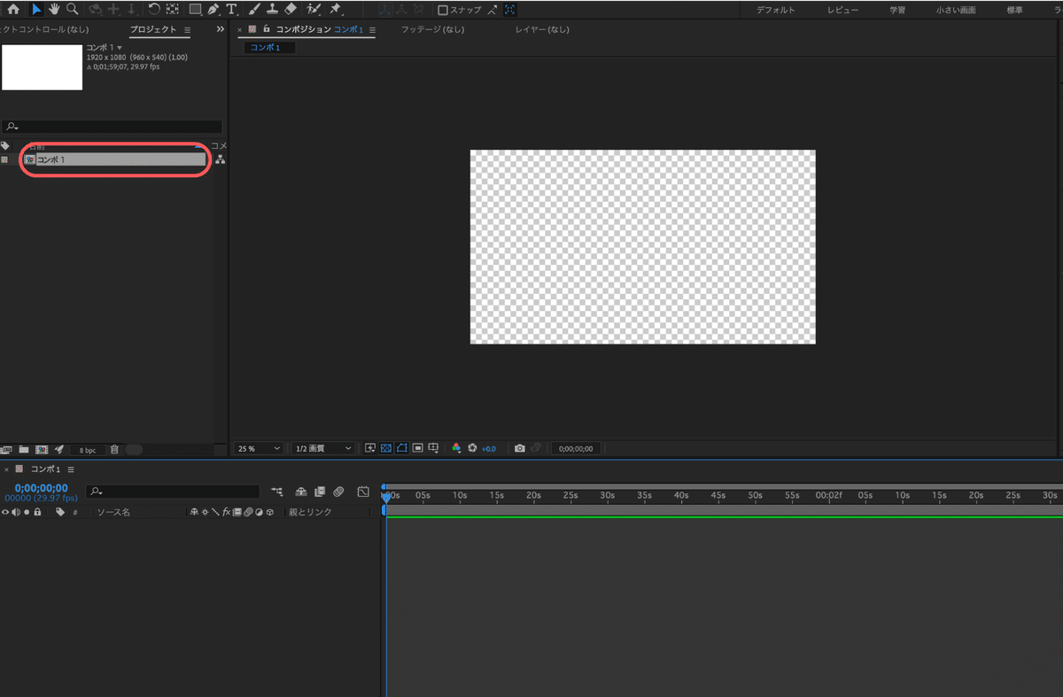Open the 1/2画質 resolution dropdown
This screenshot has height=697, width=1063.
[x=322, y=448]
